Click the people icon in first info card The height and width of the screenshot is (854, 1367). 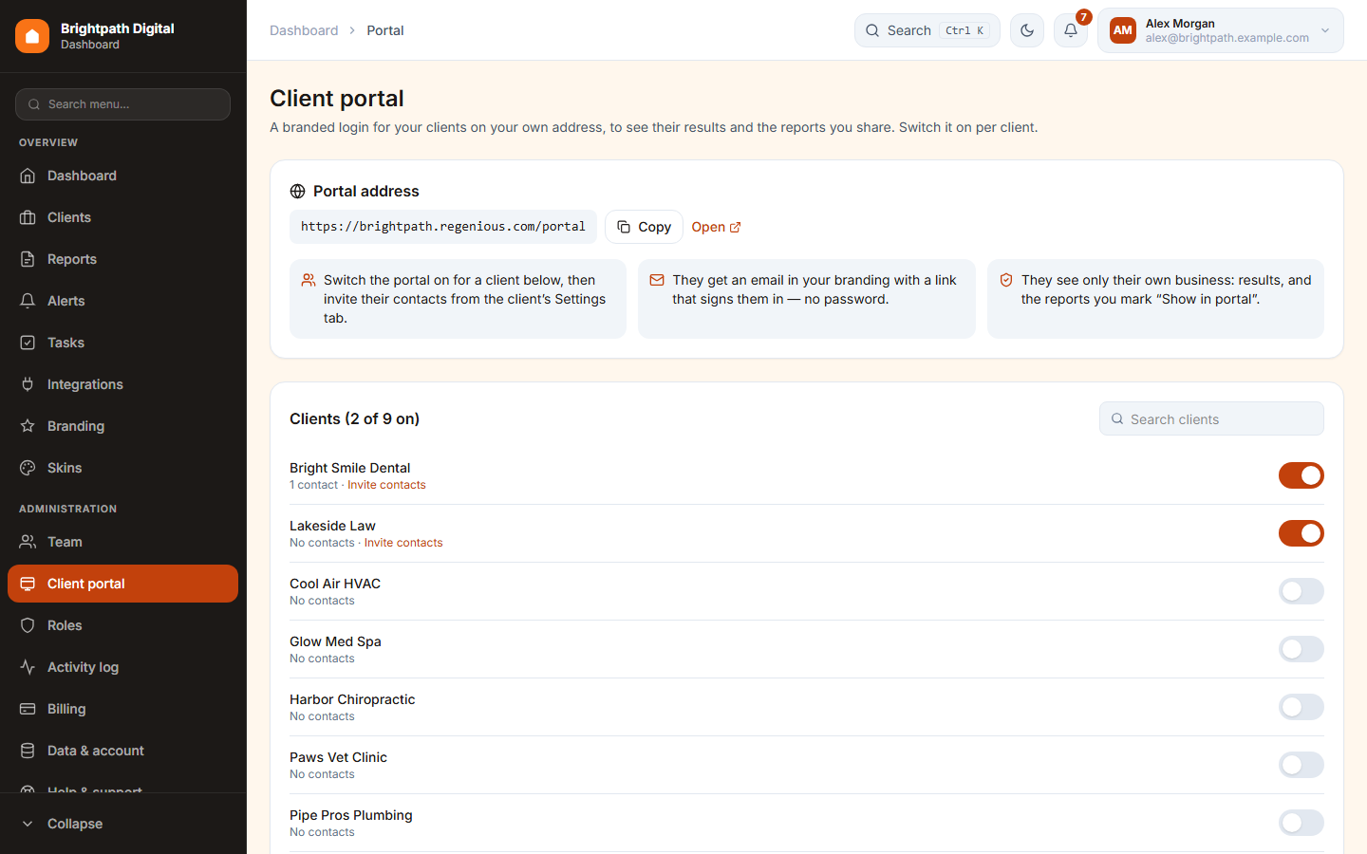tap(309, 280)
